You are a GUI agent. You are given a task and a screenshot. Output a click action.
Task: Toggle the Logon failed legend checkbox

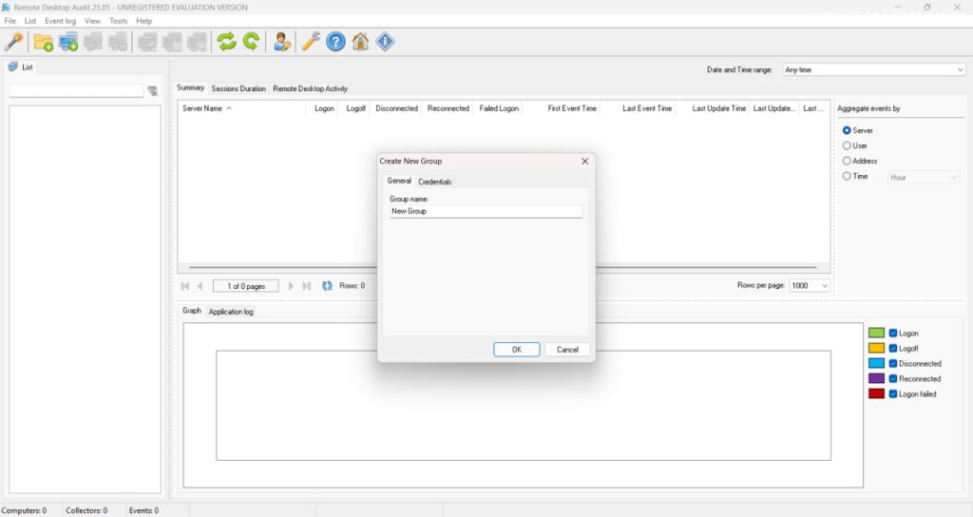893,394
